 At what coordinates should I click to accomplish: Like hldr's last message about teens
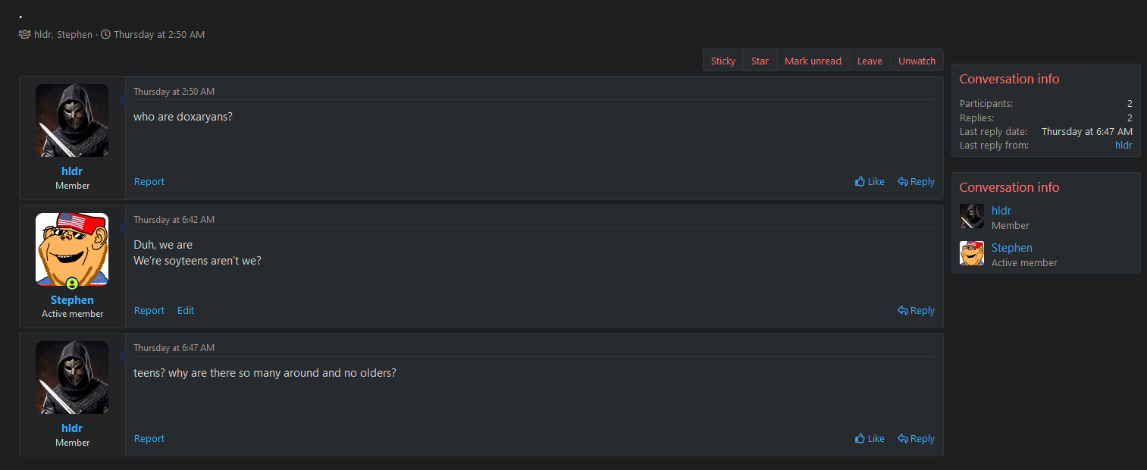coord(870,439)
